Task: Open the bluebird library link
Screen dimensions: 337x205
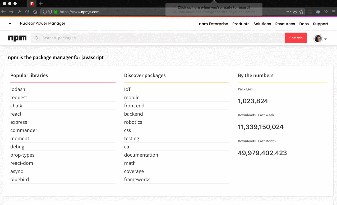Action: pyautogui.click(x=20, y=180)
